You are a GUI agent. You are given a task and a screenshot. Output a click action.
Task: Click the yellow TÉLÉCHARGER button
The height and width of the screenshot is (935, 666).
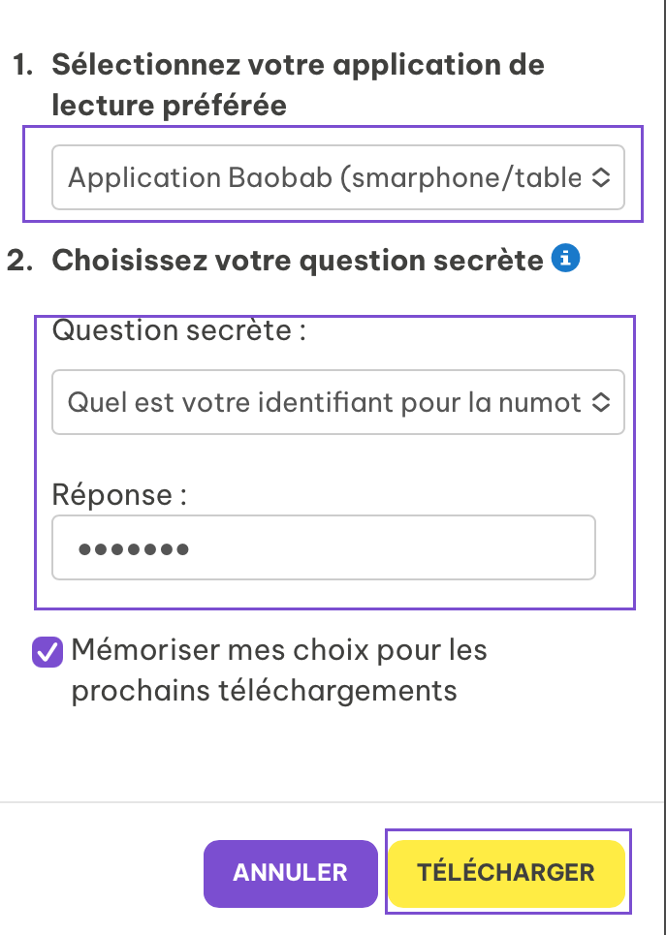pos(507,874)
